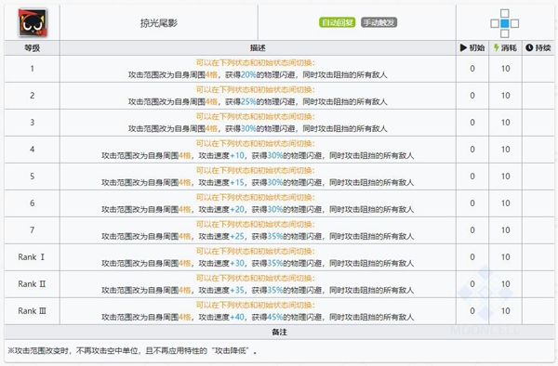Click the clock icon beside 持续
The width and height of the screenshot is (558, 366).
529,47
